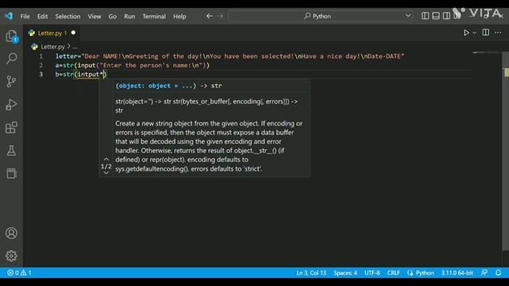The height and width of the screenshot is (286, 509).
Task: Toggle the bottom panel layout
Action: 436,16
